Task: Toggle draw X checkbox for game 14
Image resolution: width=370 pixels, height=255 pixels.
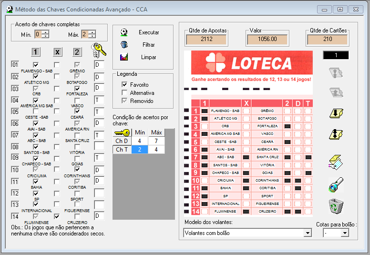Action: tap(57, 216)
